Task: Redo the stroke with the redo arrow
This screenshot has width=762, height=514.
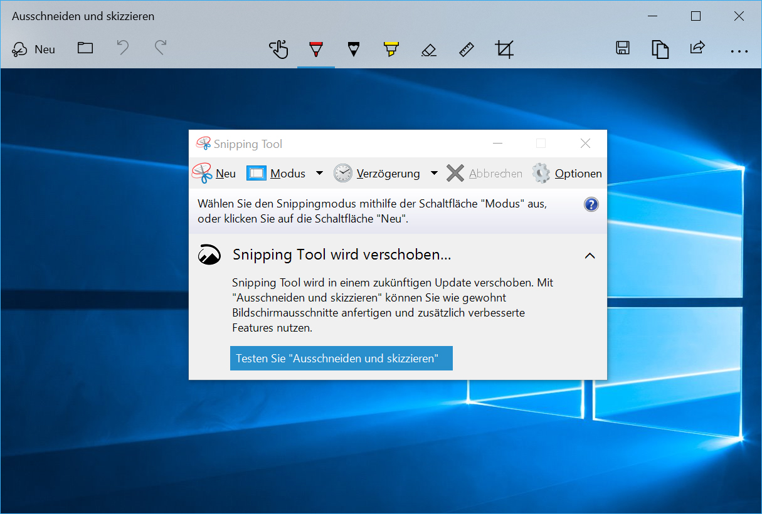Action: tap(161, 48)
